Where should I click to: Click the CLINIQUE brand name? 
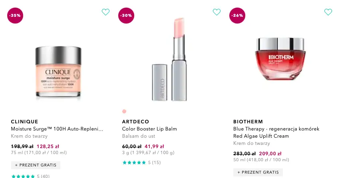[x=24, y=121]
